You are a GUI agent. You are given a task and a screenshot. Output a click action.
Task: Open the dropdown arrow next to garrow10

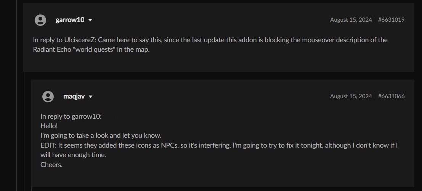point(90,20)
